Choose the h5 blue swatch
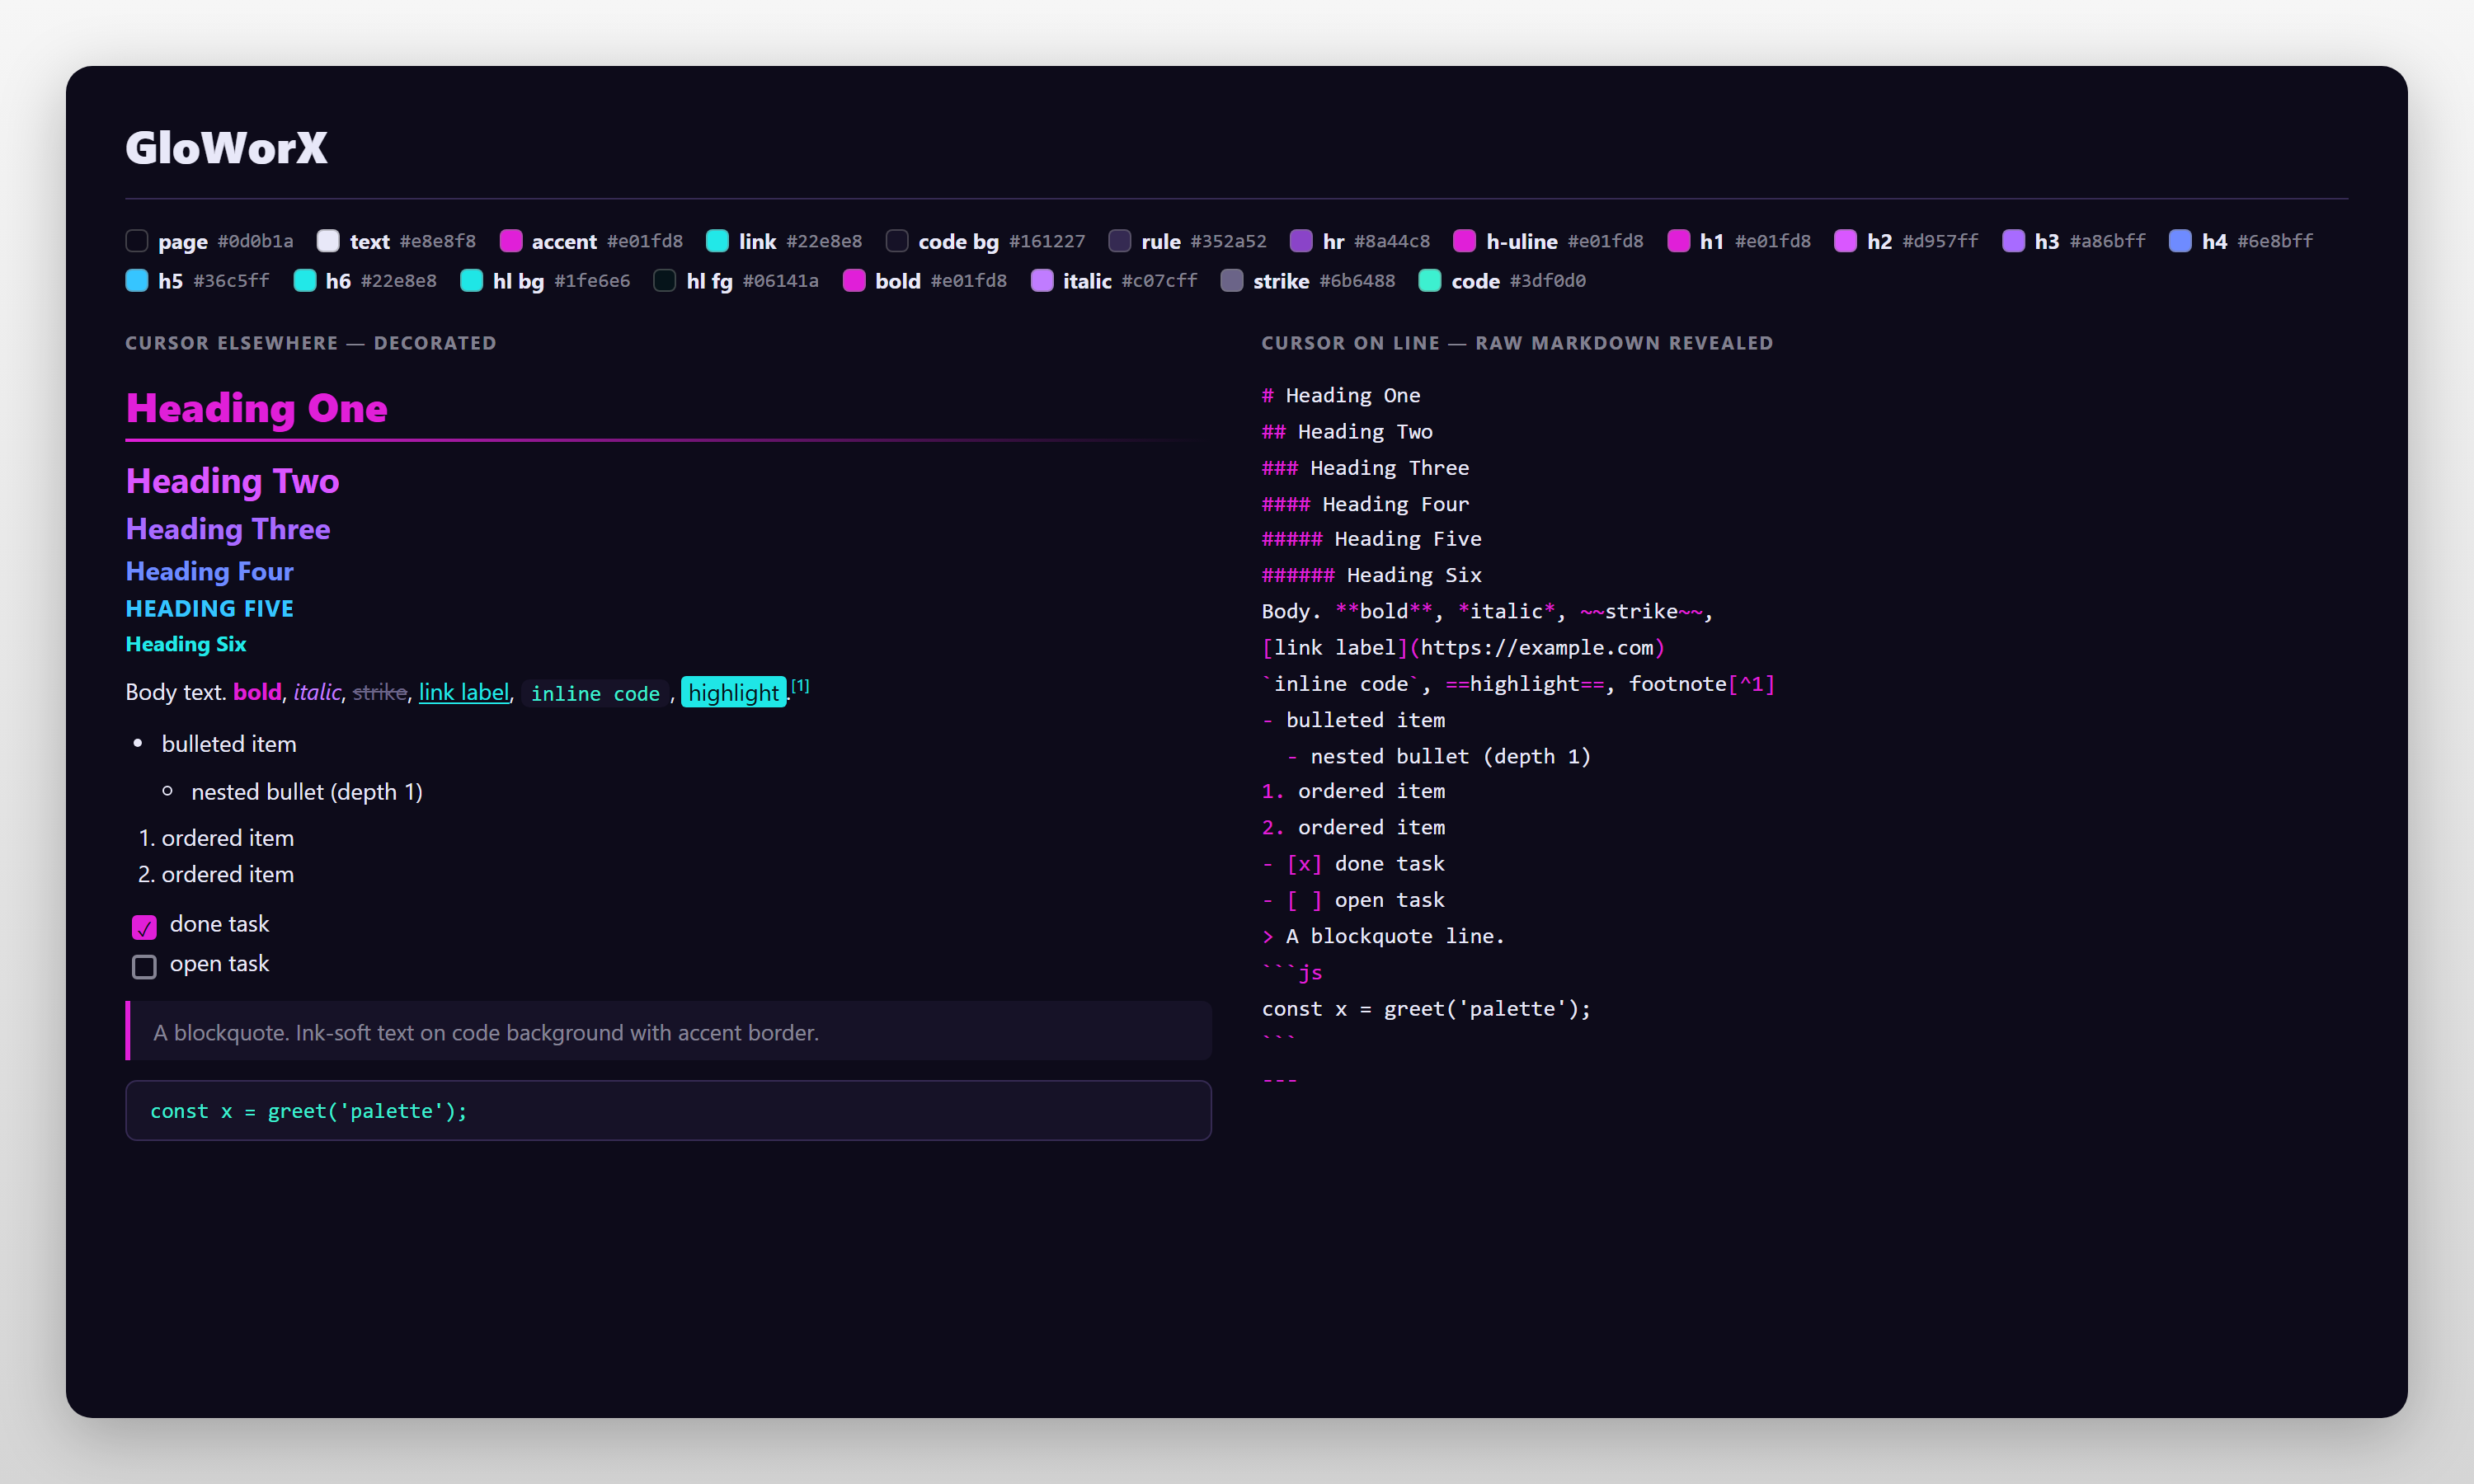This screenshot has height=1484, width=2474. click(137, 281)
